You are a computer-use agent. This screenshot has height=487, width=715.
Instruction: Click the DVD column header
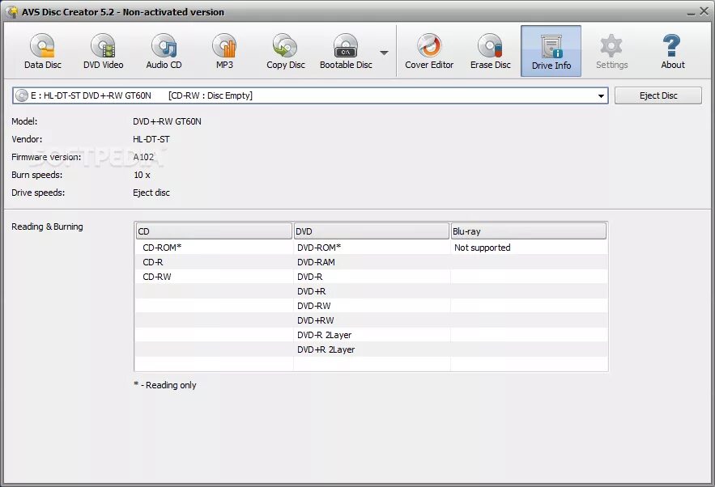(371, 231)
